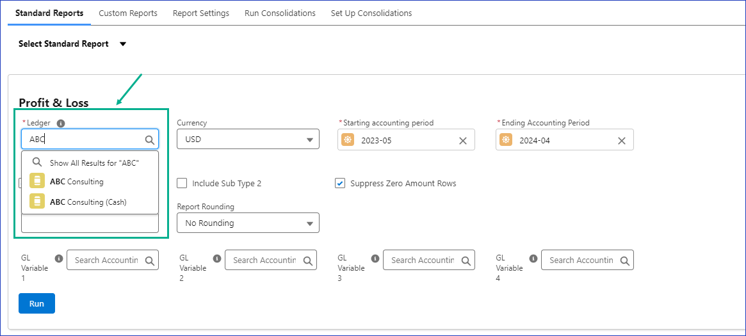Open the Run Consolidations tab
This screenshot has width=746, height=336.
click(280, 13)
